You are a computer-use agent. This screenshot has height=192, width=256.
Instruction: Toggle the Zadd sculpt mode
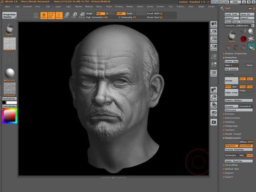(x=120, y=13)
